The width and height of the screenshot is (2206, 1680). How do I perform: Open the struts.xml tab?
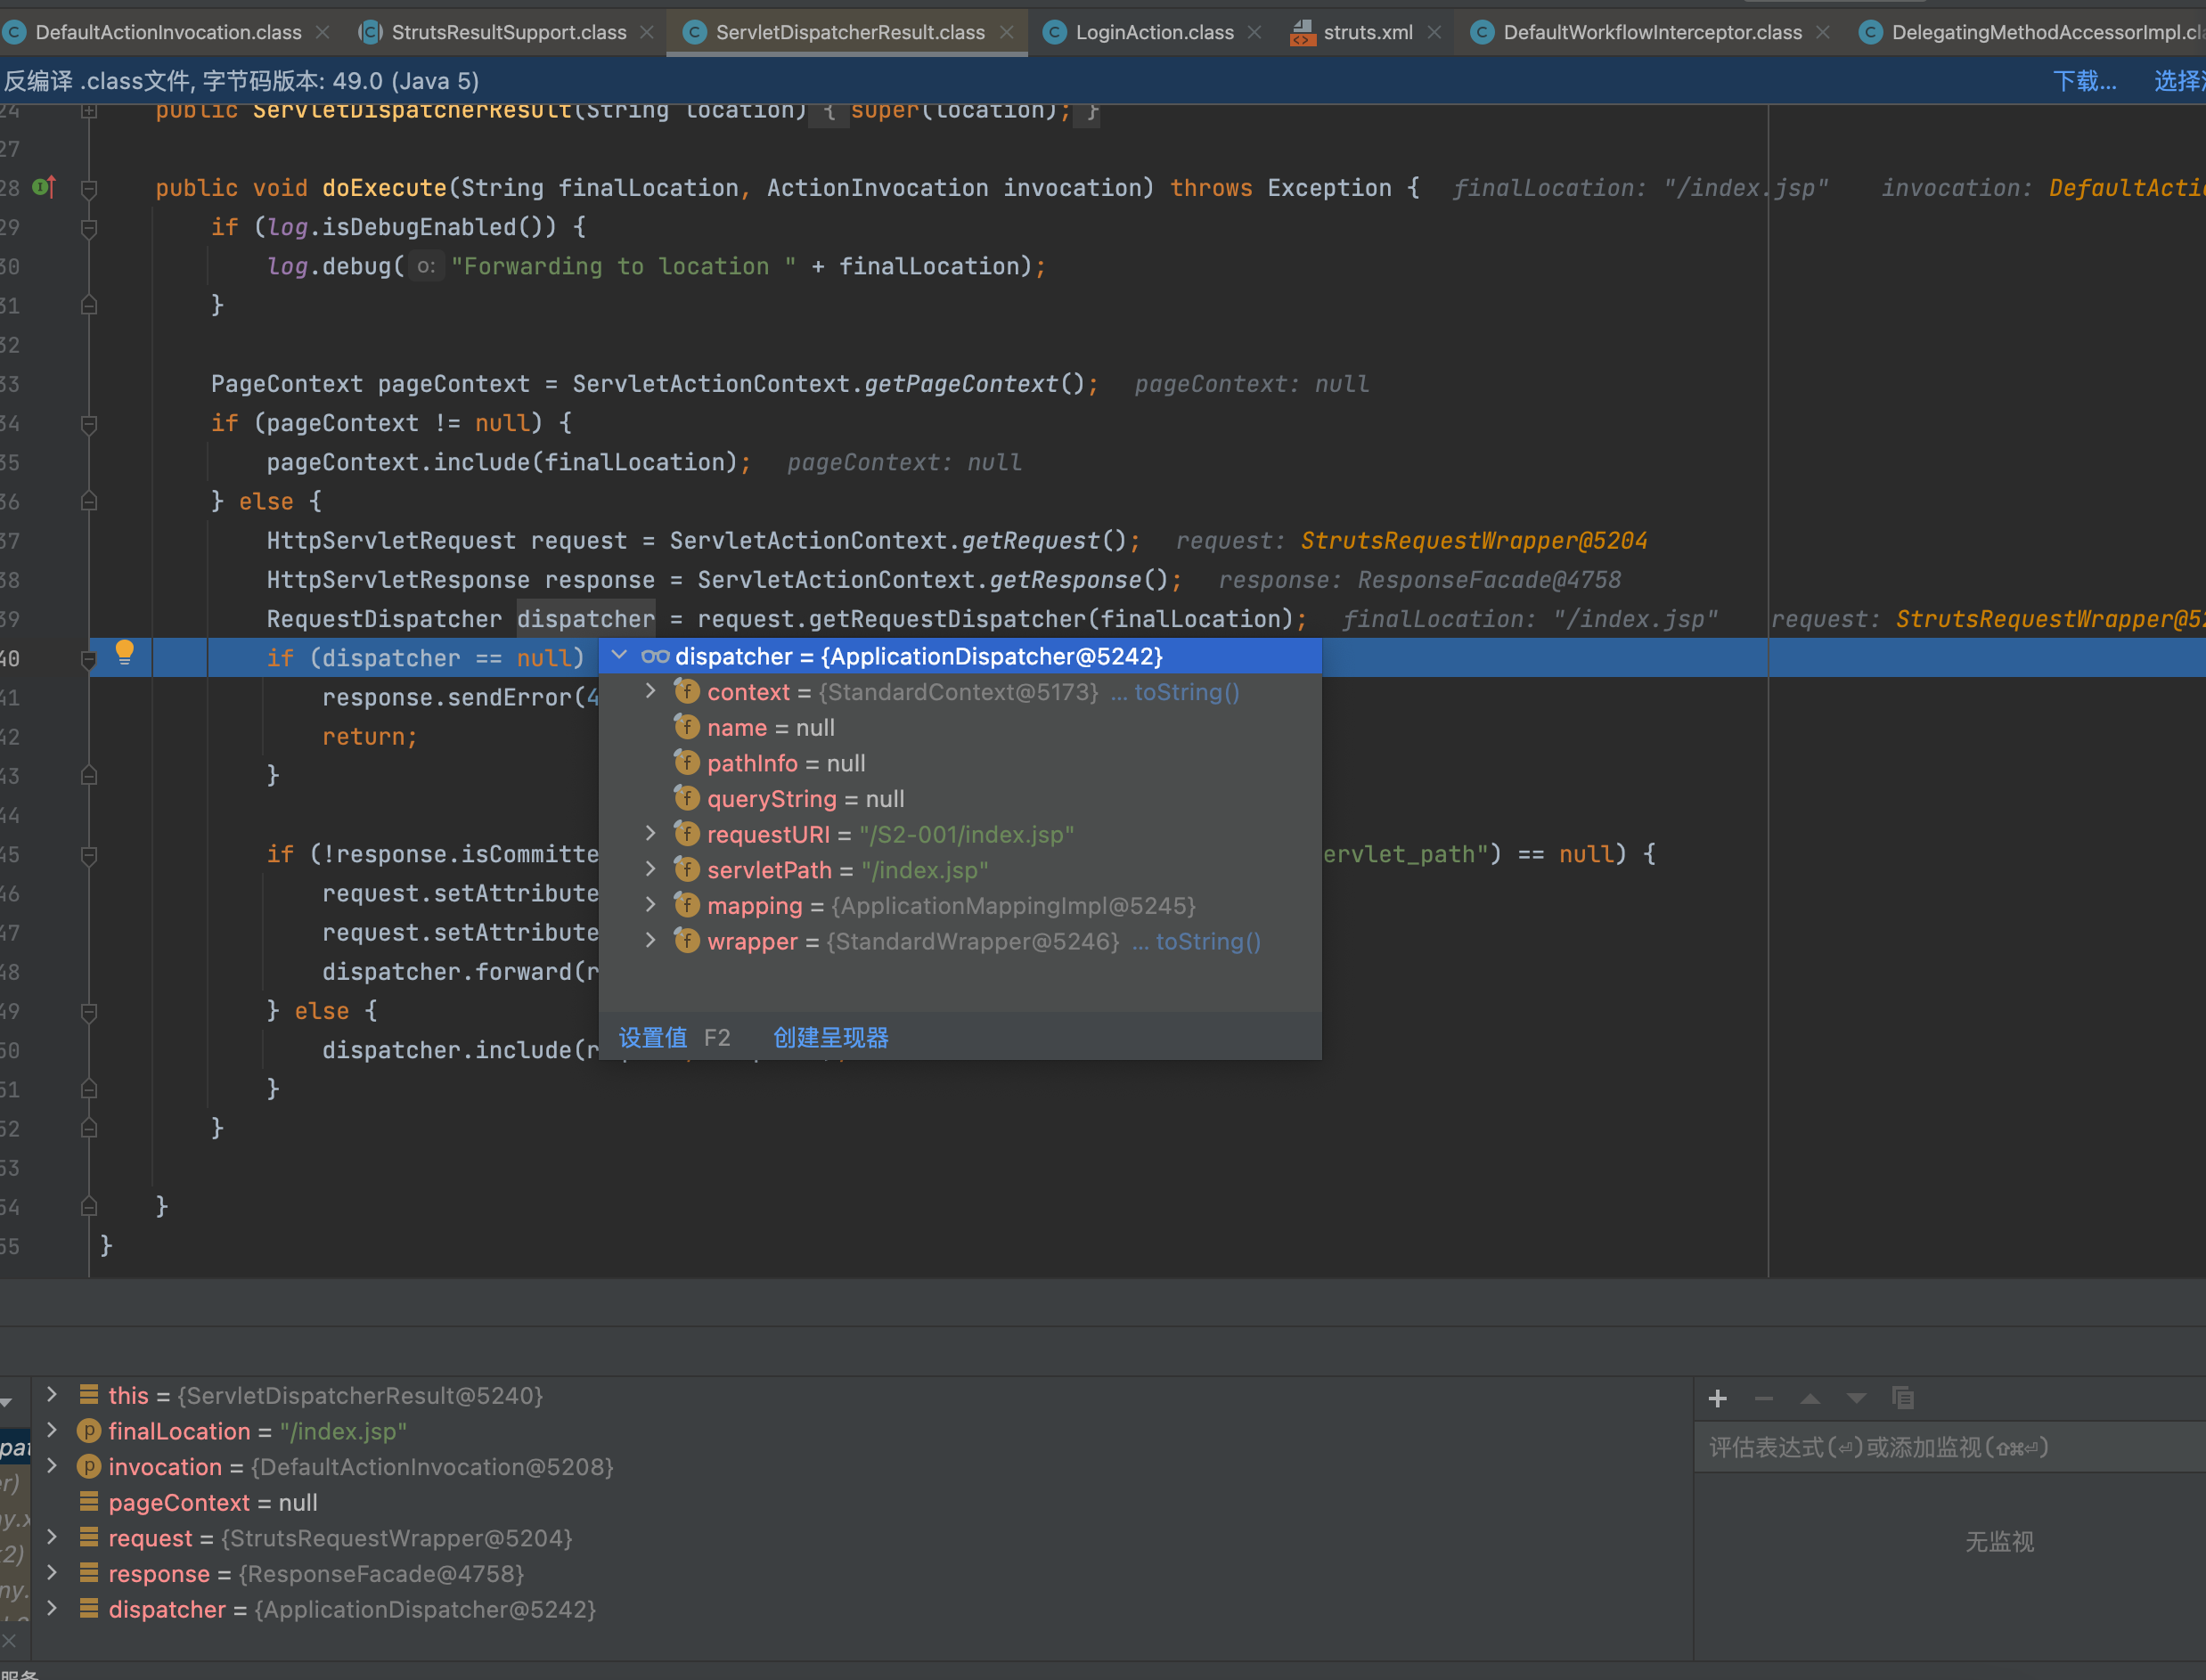coord(1367,32)
